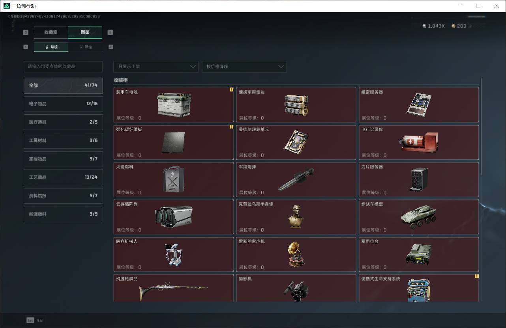The image size is (506, 328).
Task: Switch to the 收藏室 tab
Action: (x=51, y=32)
